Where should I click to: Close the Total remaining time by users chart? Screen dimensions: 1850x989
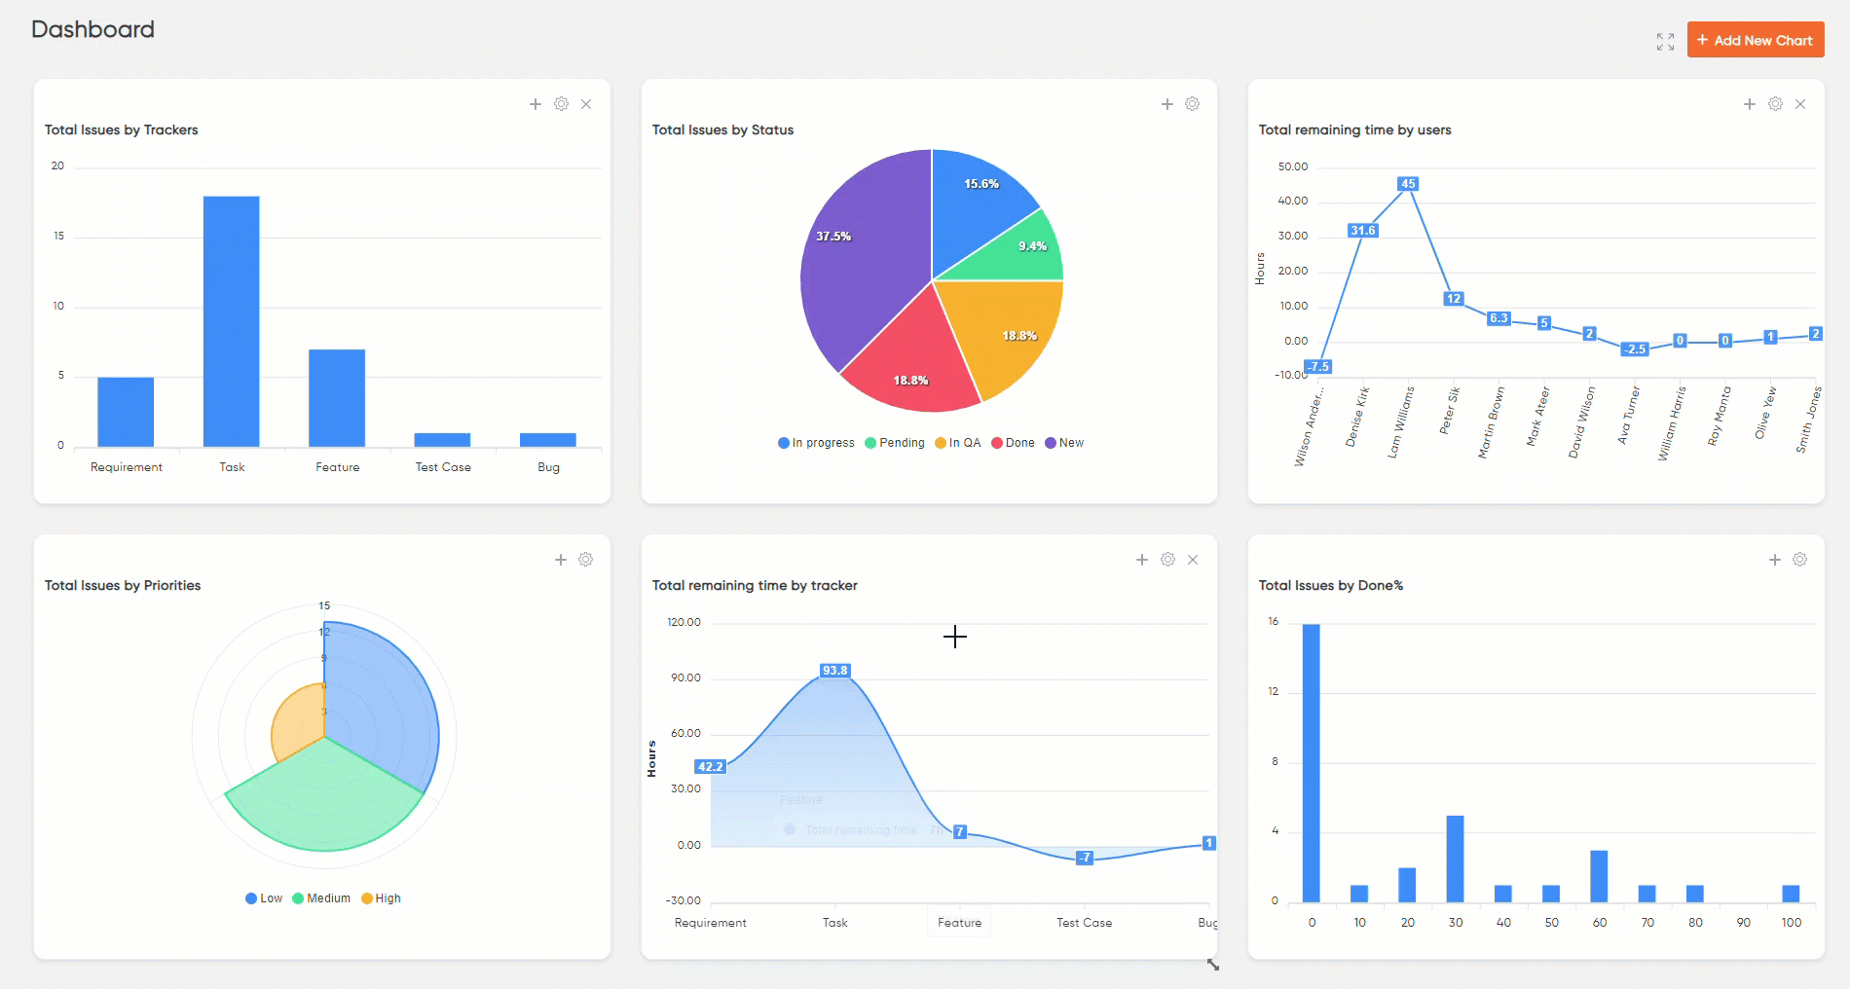(x=1800, y=104)
